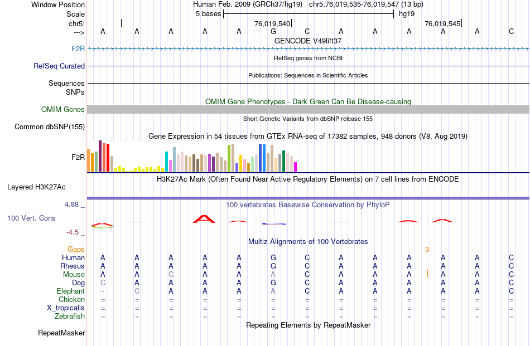The image size is (530, 346).
Task: Click the 76,019,540 position label
Action: click(272, 23)
